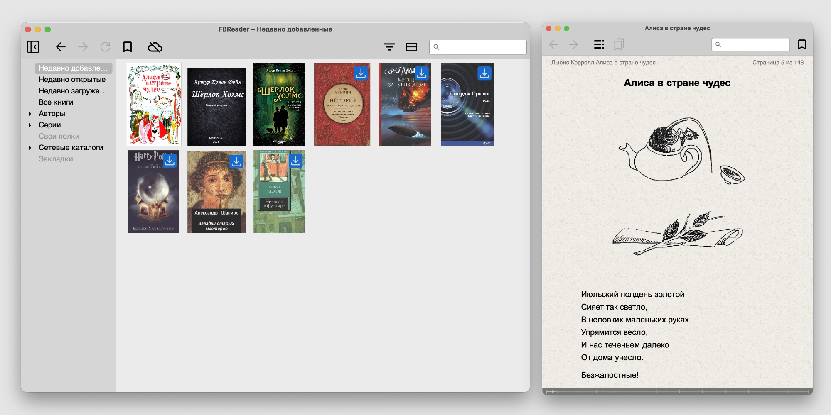Click the reading progress bar at bottom
Screen dimensions: 831x415
(x=677, y=391)
